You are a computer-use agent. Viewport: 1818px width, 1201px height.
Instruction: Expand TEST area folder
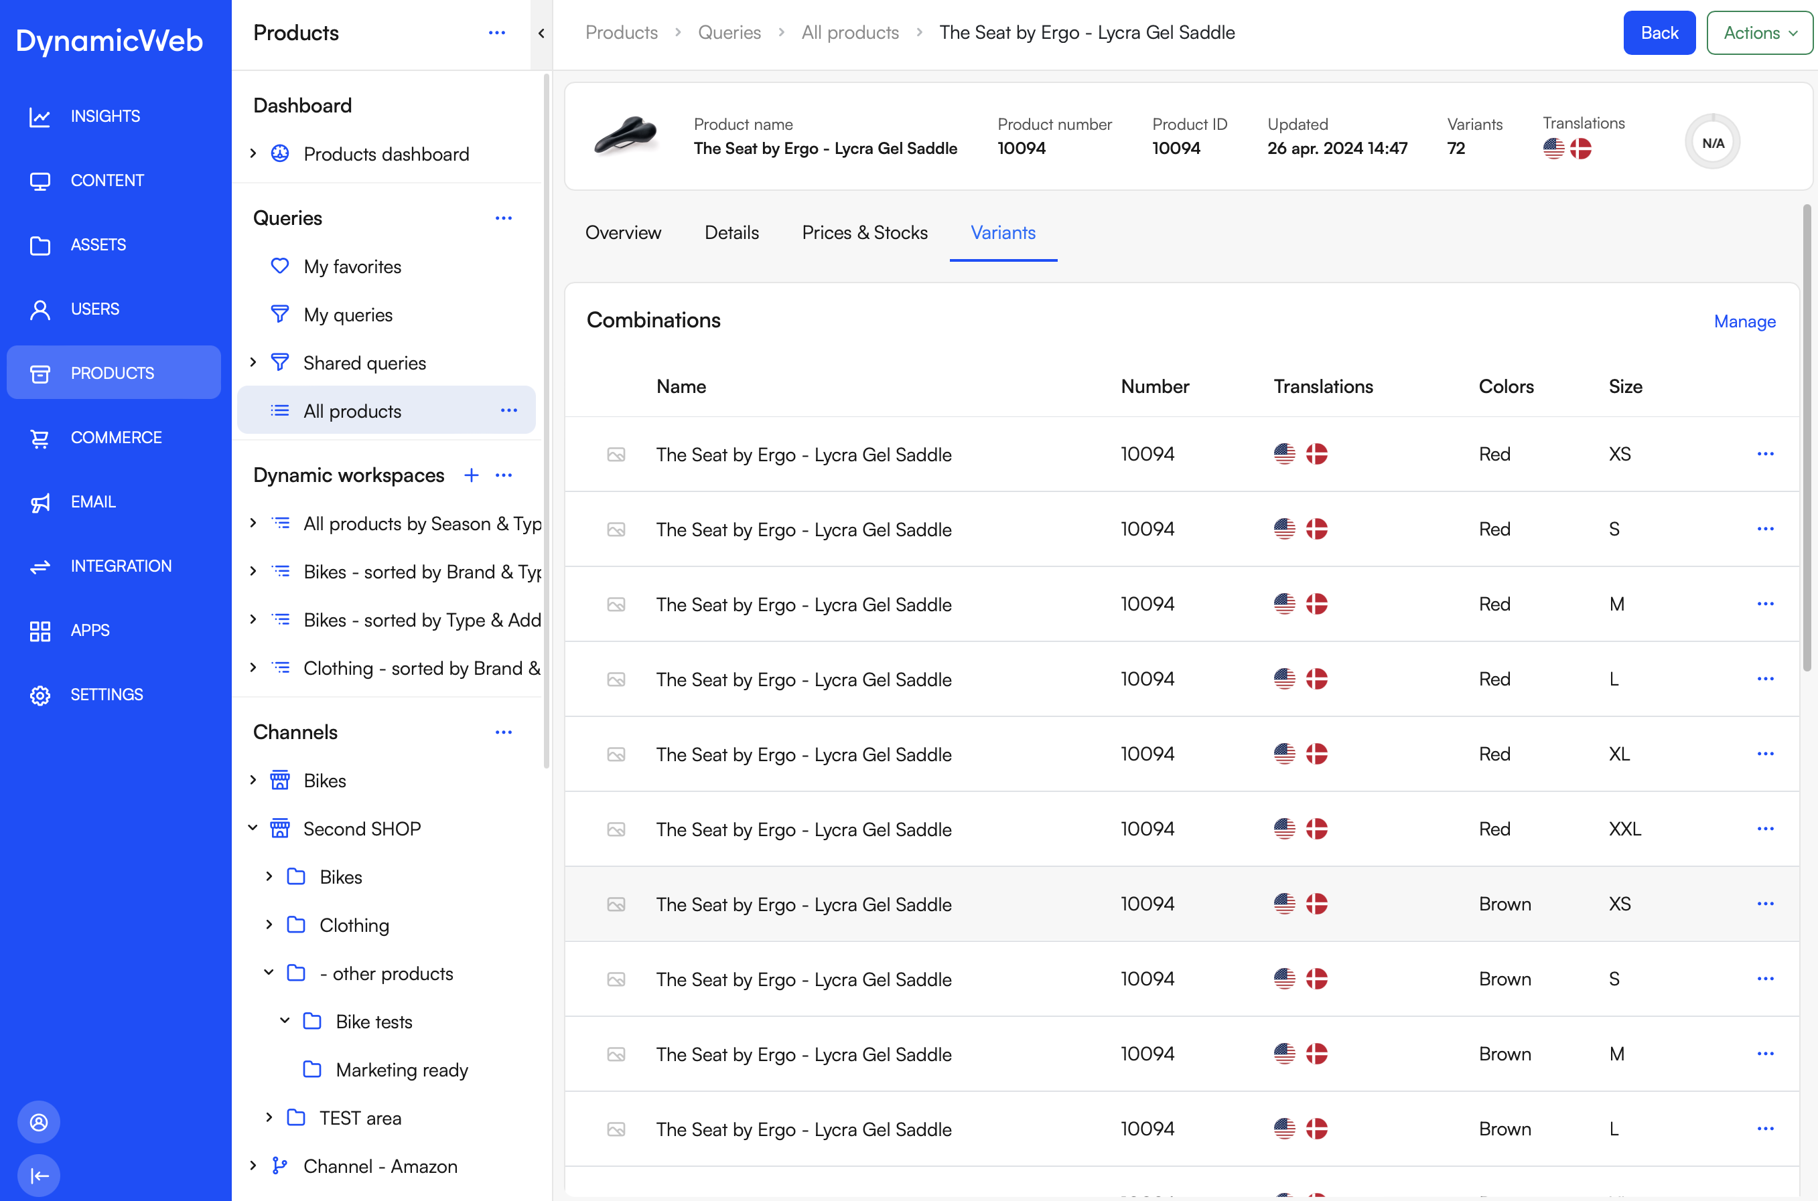pyautogui.click(x=269, y=1117)
